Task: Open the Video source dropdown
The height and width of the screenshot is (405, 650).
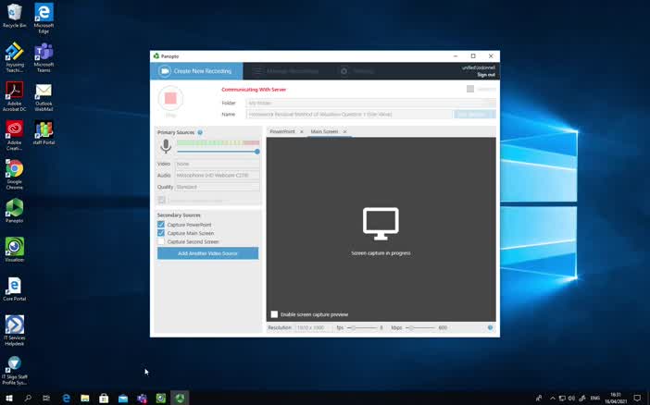Action: pos(217,164)
